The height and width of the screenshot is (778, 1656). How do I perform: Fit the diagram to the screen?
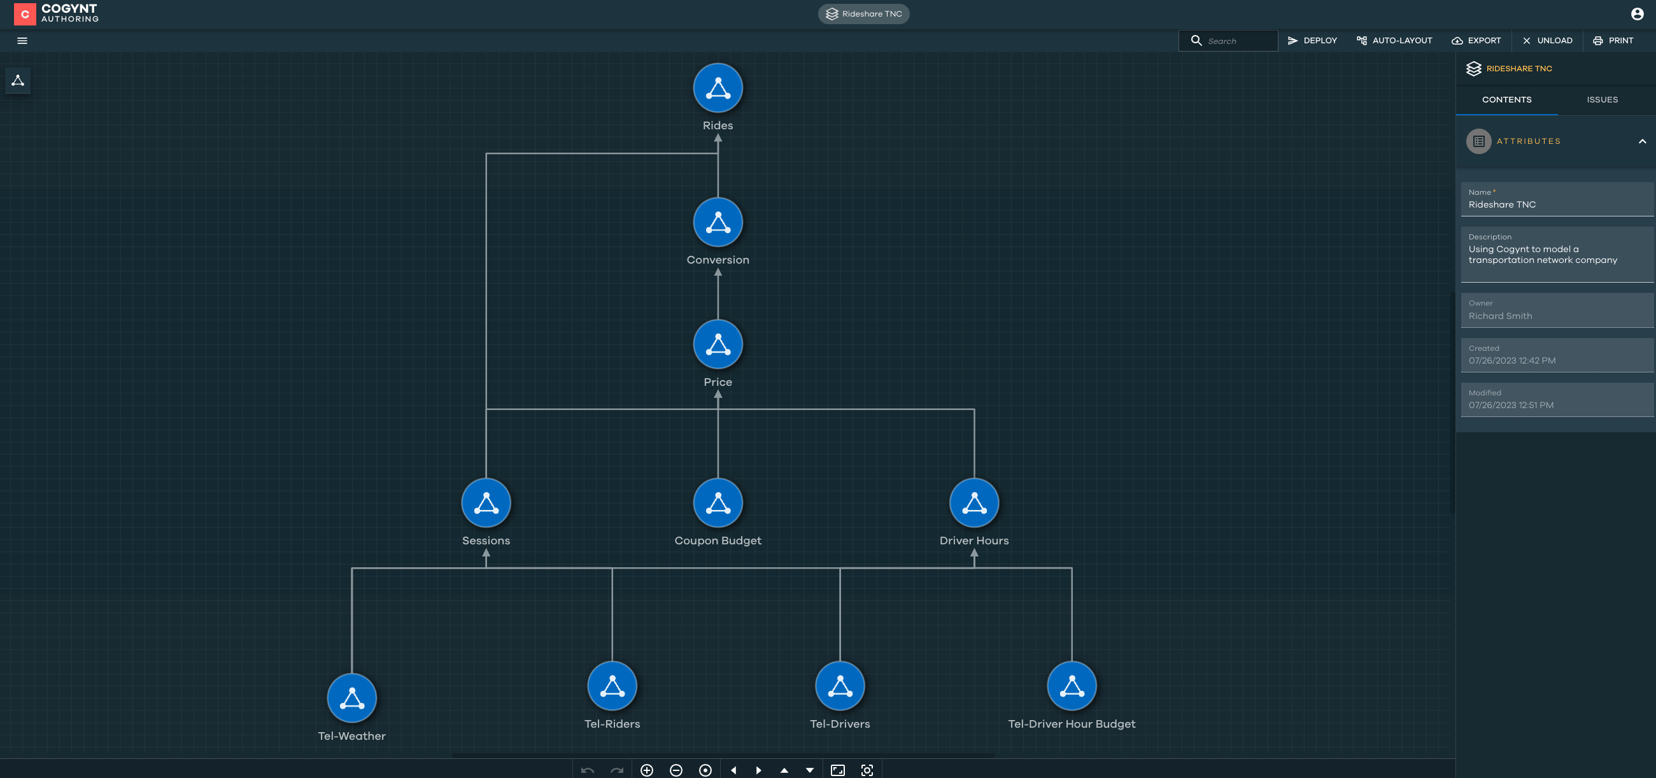click(x=867, y=770)
